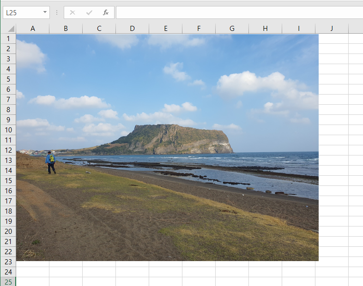The height and width of the screenshot is (286, 363).
Task: Select row 24 header
Action: pyautogui.click(x=8, y=272)
